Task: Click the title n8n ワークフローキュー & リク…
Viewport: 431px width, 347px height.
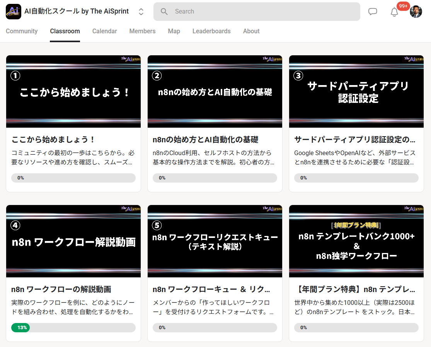Action: 211,289
